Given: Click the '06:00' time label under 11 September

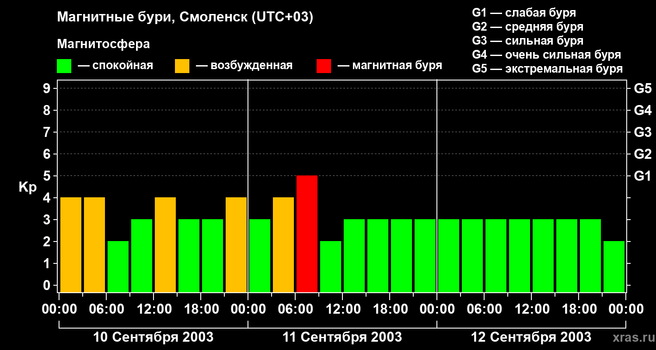Looking at the screenshot, I should (295, 309).
